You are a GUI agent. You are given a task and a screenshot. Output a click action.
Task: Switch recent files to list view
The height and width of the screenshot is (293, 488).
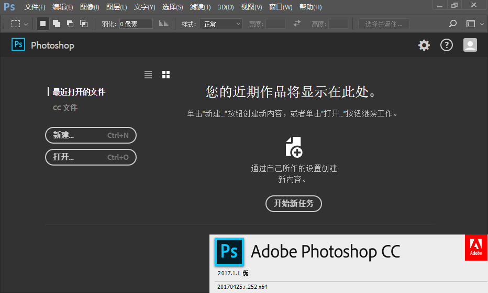148,75
